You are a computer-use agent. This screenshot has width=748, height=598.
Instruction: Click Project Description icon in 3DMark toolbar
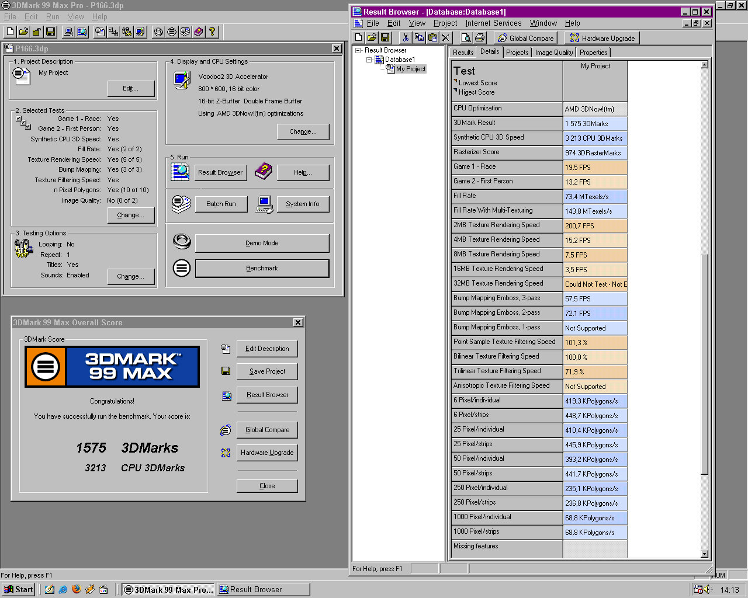click(x=100, y=32)
